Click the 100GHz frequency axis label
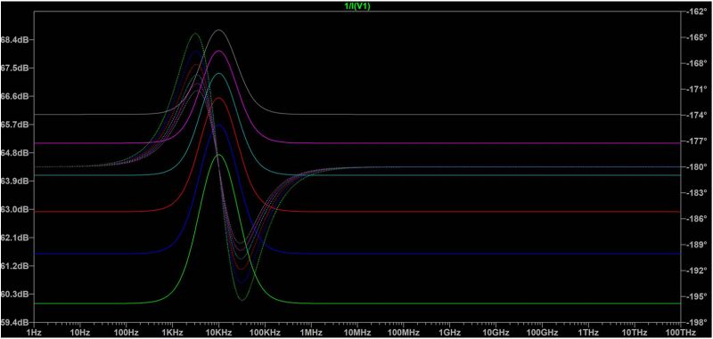The height and width of the screenshot is (339, 713). pyautogui.click(x=542, y=333)
